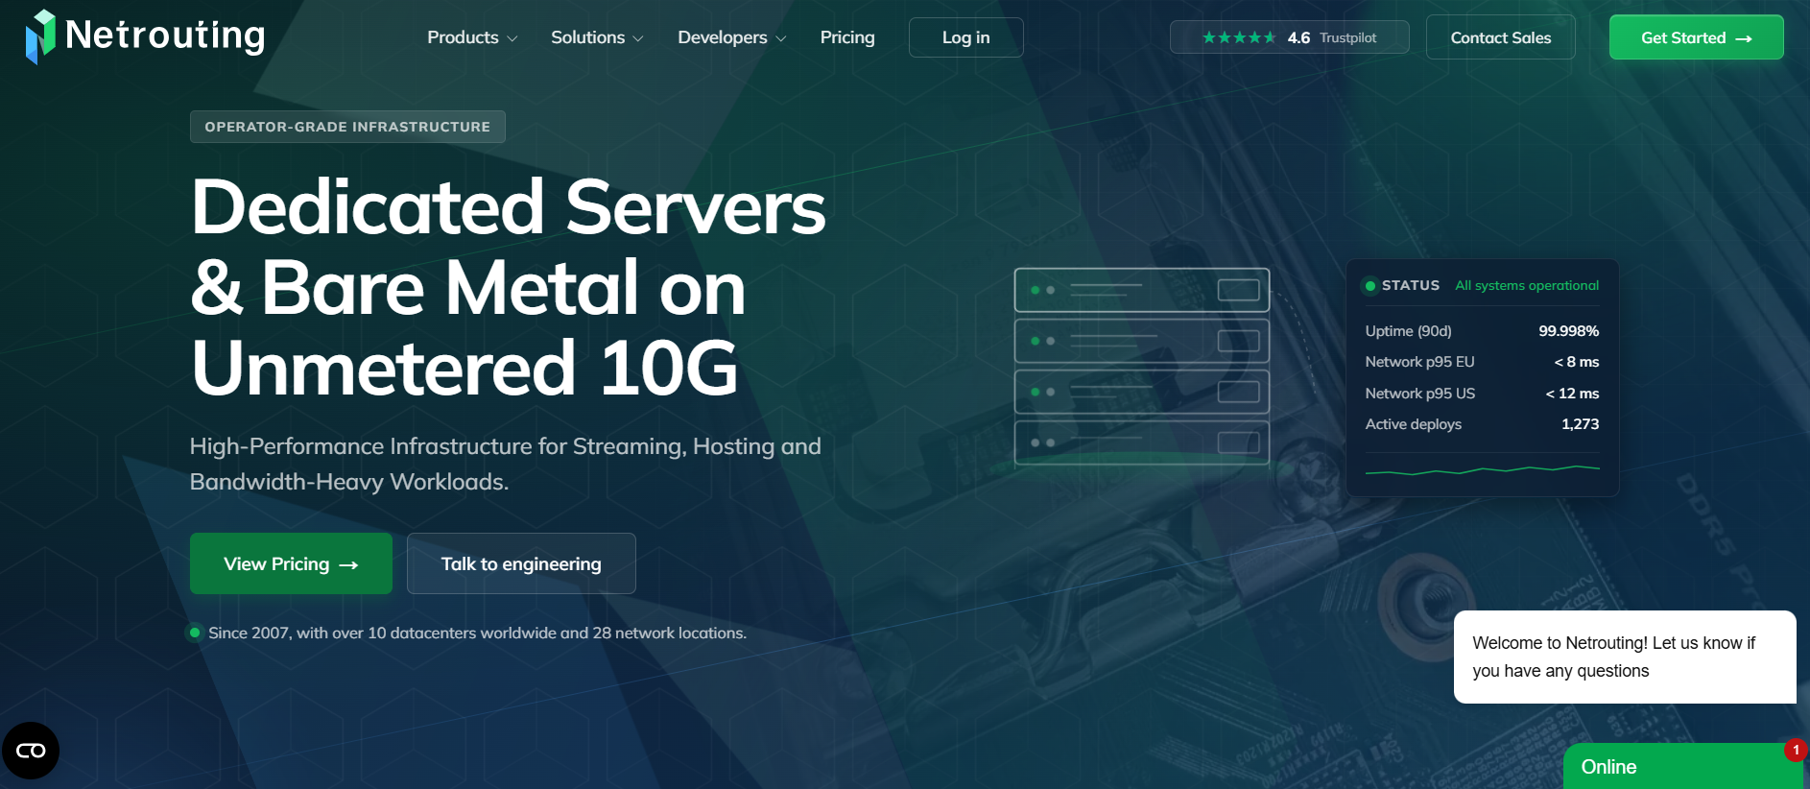Click the server rack illustration
This screenshot has width=1810, height=789.
coord(1142,367)
